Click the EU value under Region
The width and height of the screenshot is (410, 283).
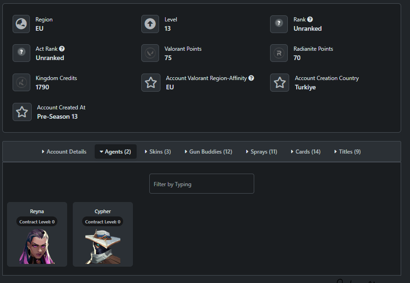[x=40, y=29]
